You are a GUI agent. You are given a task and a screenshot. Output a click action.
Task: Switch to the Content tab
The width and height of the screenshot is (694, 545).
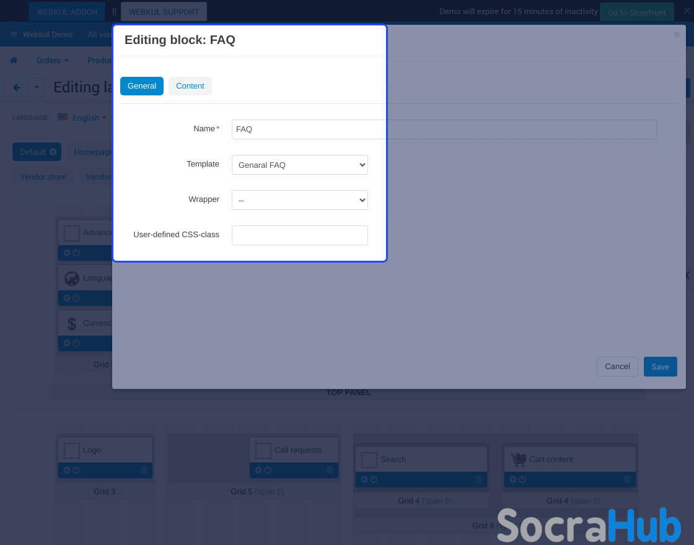(x=190, y=86)
